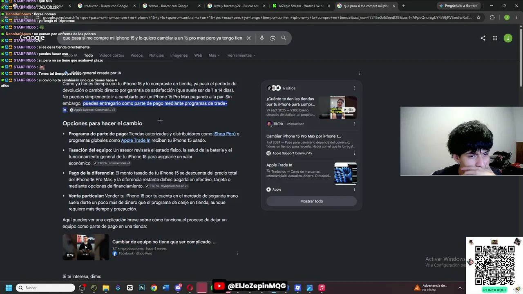523x294 pixels.
Task: Show hidden system tray icons
Action: (x=460, y=288)
